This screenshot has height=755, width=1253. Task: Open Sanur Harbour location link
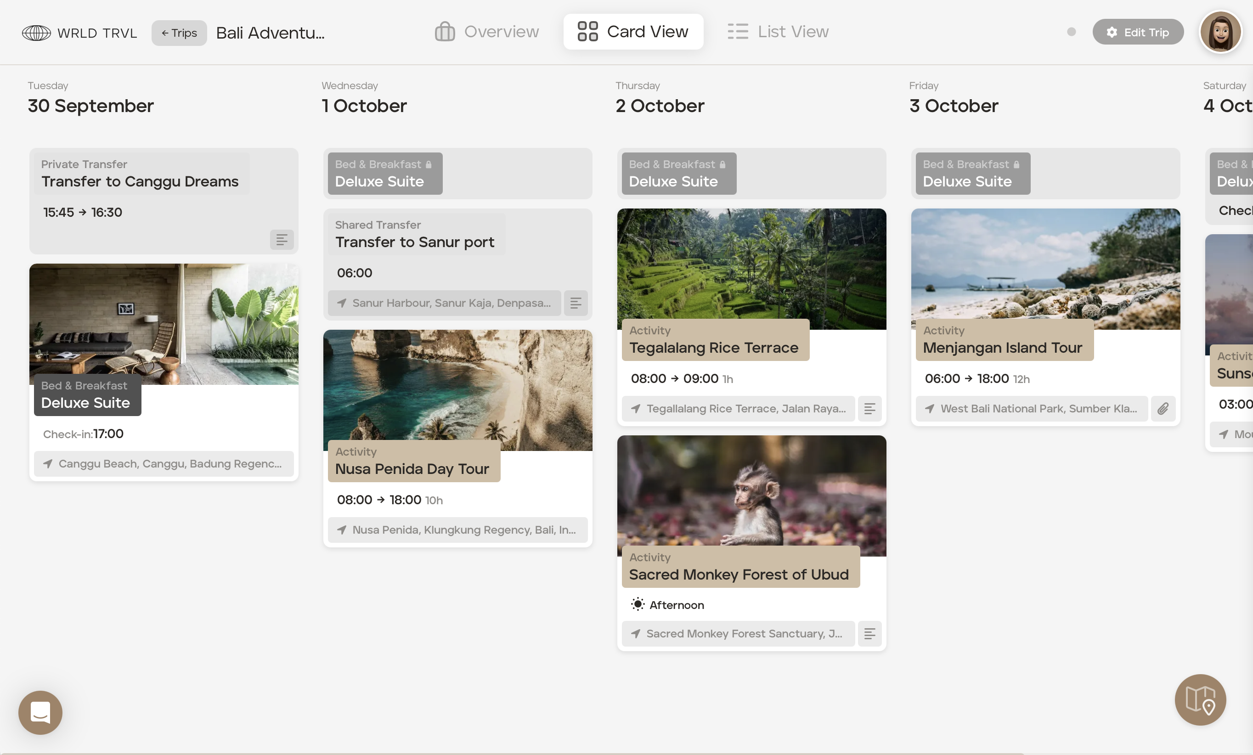[444, 303]
